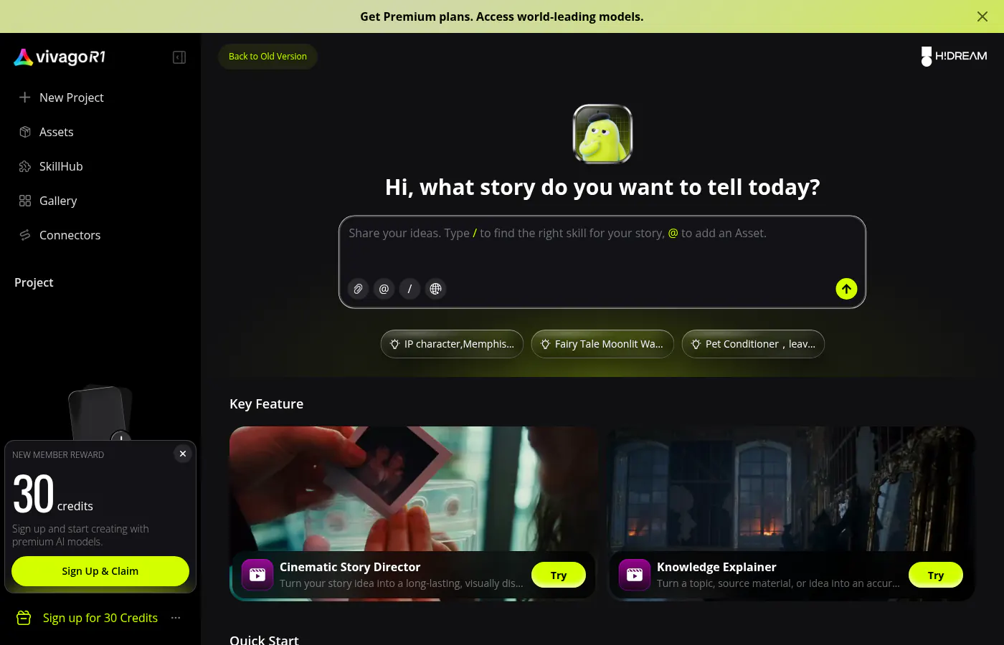Select the Fairy Tale Moonlit suggestion
Screen dimensions: 1004x645
(x=602, y=344)
